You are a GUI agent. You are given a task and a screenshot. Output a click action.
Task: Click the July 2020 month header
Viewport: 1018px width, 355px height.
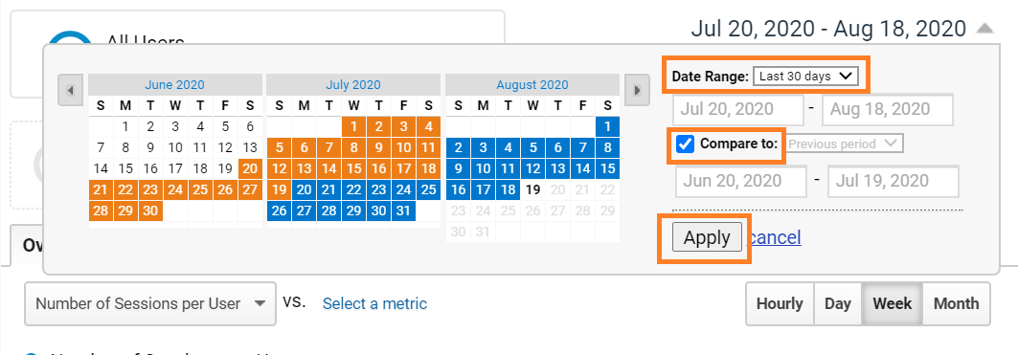[x=353, y=84]
